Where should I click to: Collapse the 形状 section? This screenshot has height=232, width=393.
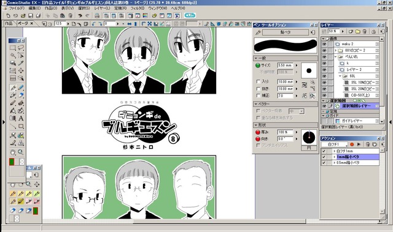pyautogui.click(x=256, y=125)
